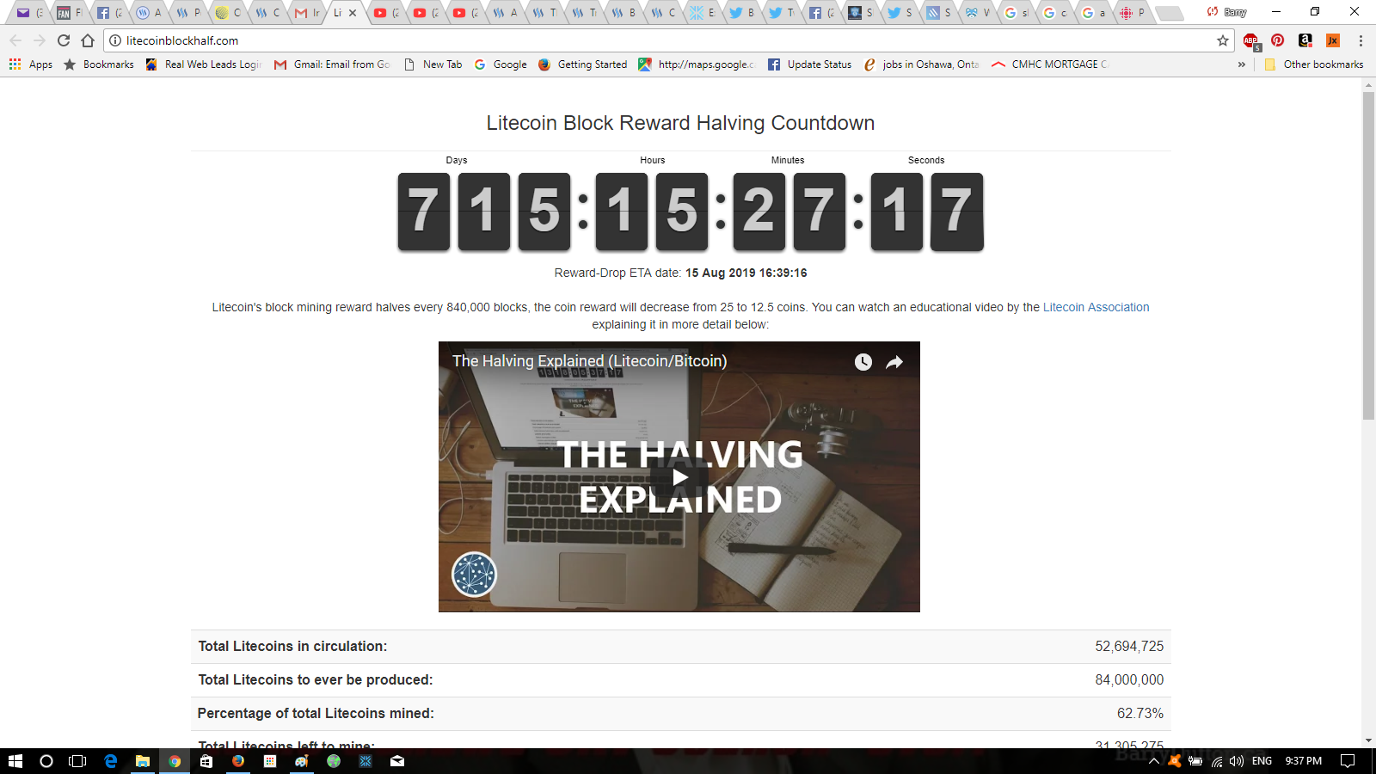Screen dimensions: 1376x774
Task: Show hidden system tray icons
Action: click(1154, 761)
